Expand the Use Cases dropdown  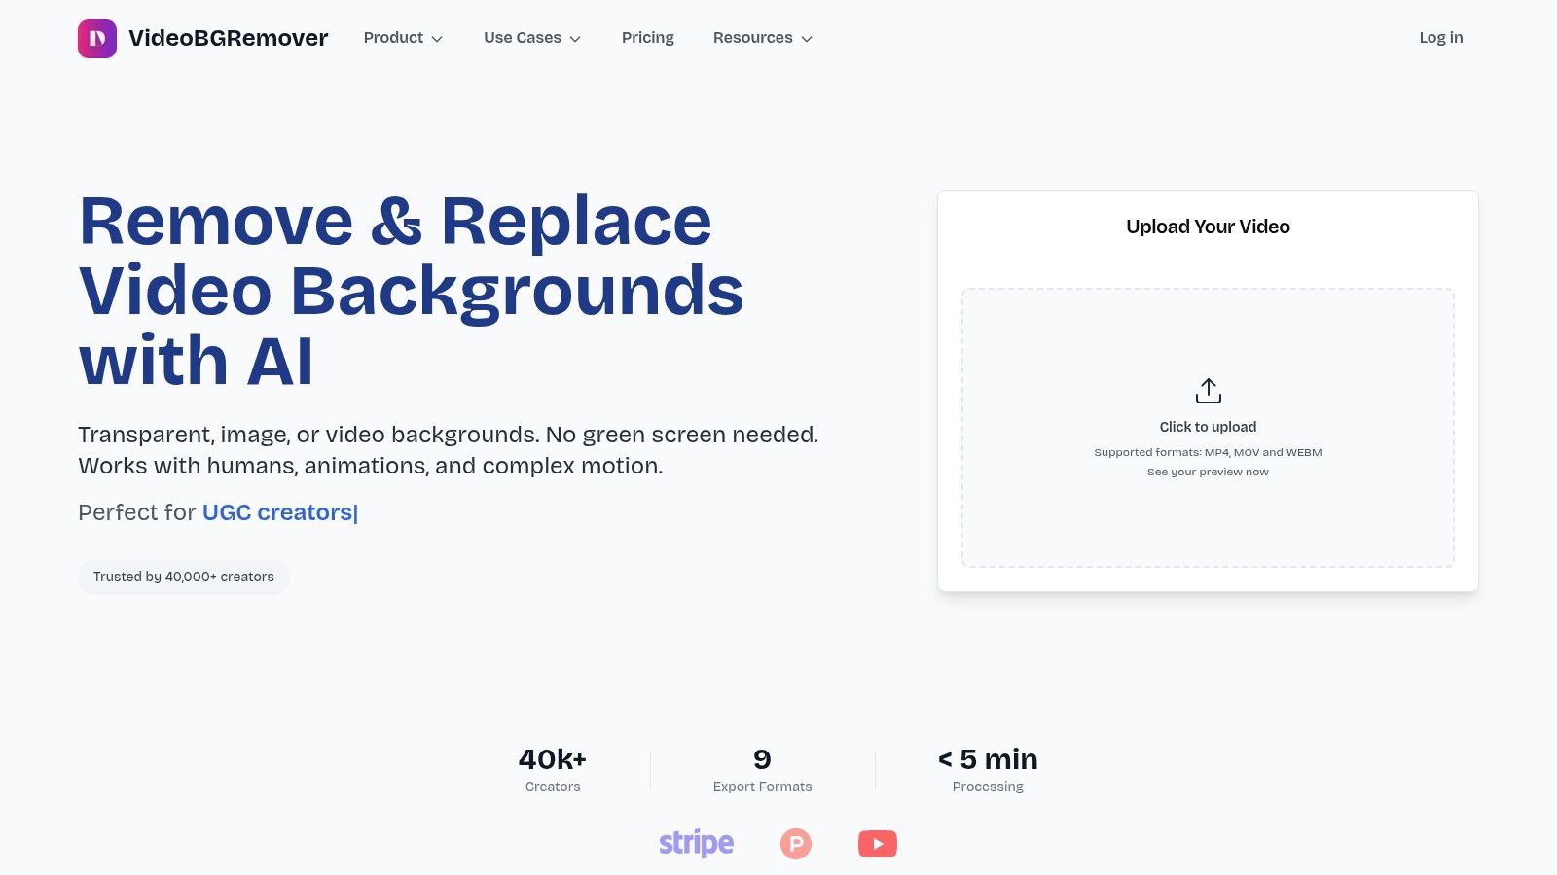coord(523,38)
